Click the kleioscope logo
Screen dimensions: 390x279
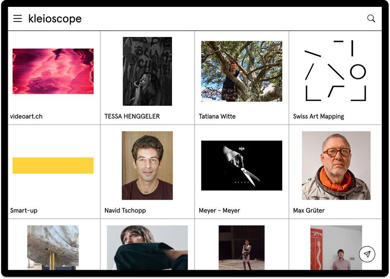click(x=55, y=19)
